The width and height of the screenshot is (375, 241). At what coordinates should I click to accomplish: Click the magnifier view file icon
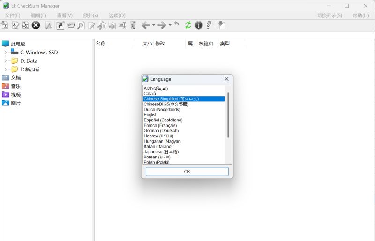click(81, 25)
